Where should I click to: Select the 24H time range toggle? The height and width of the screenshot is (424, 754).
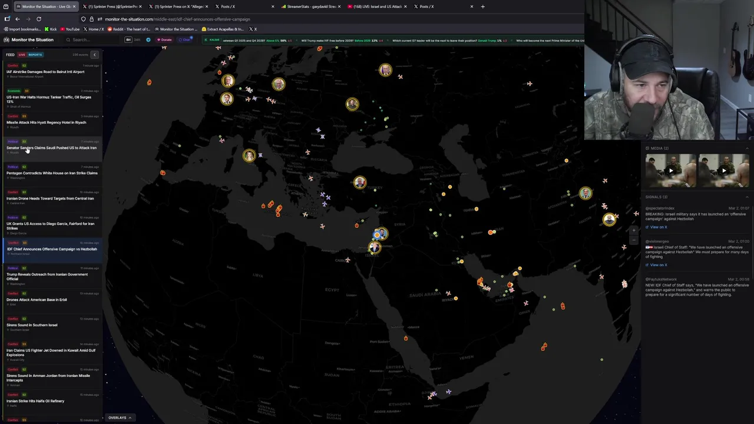coord(137,39)
